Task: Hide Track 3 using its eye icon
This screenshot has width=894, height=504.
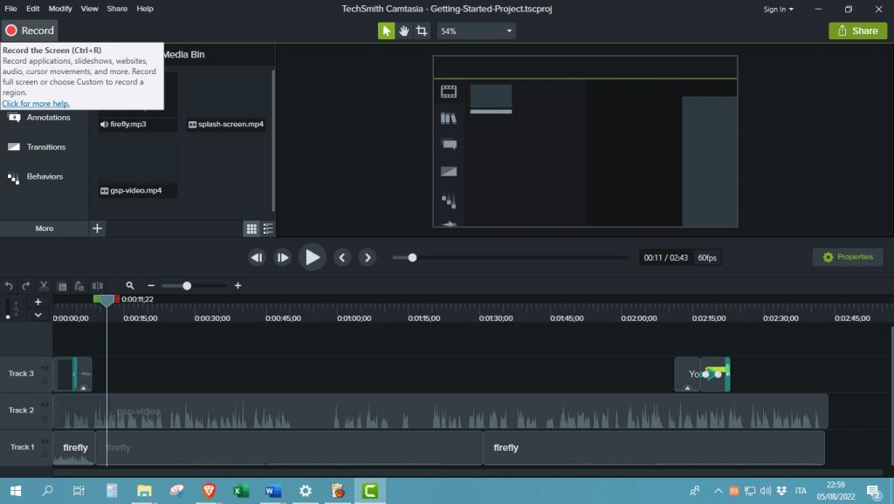Action: tap(45, 368)
